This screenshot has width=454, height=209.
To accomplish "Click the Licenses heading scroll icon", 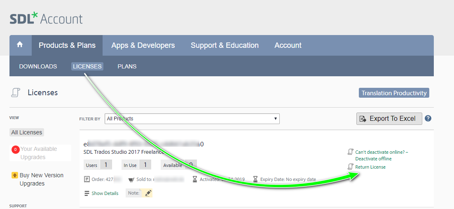I will point(15,93).
